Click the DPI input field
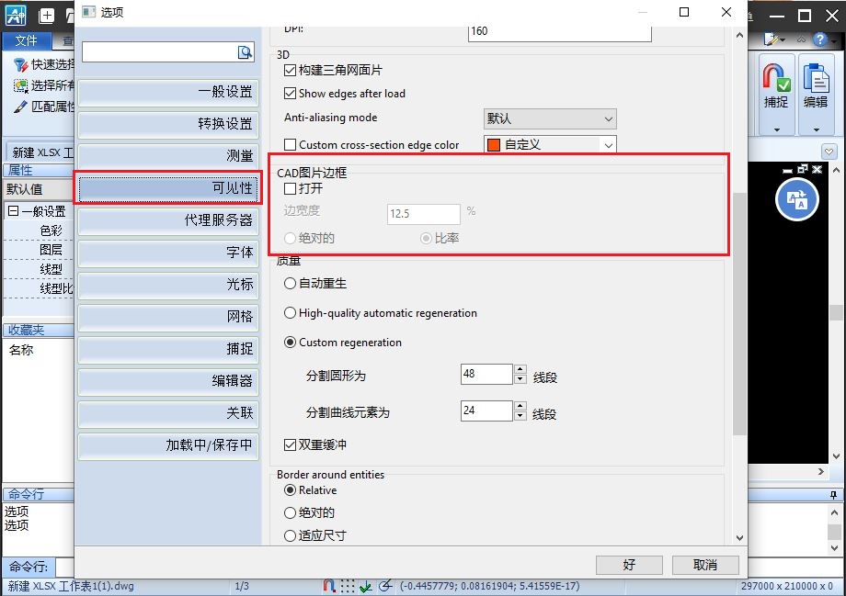The image size is (846, 596). point(559,32)
